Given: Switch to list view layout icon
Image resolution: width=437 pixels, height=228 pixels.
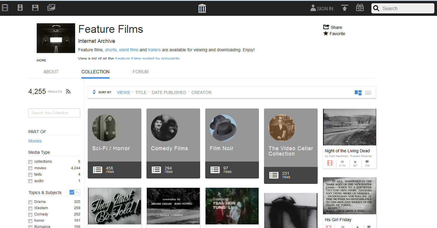Looking at the screenshot, I should point(368,93).
